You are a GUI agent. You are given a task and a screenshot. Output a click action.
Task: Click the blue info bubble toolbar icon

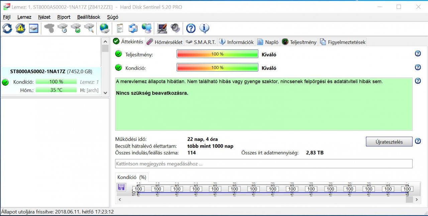(204, 28)
